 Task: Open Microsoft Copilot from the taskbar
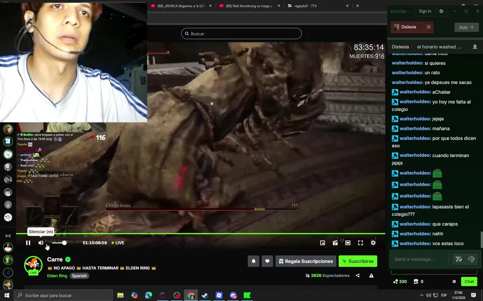coord(135,296)
